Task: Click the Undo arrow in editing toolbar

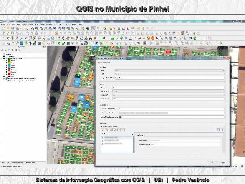Action: [61, 33]
